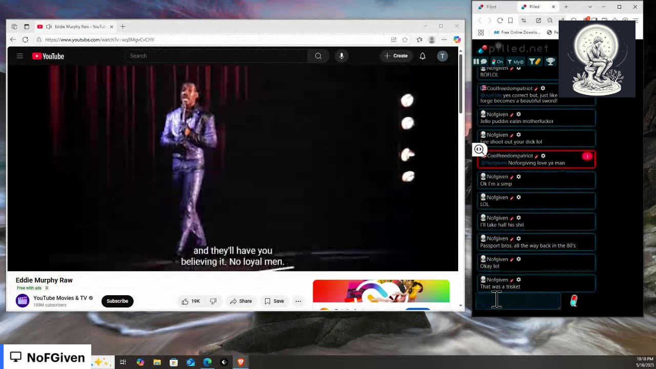Open the YouTube hamburger guide menu

pos(19,56)
